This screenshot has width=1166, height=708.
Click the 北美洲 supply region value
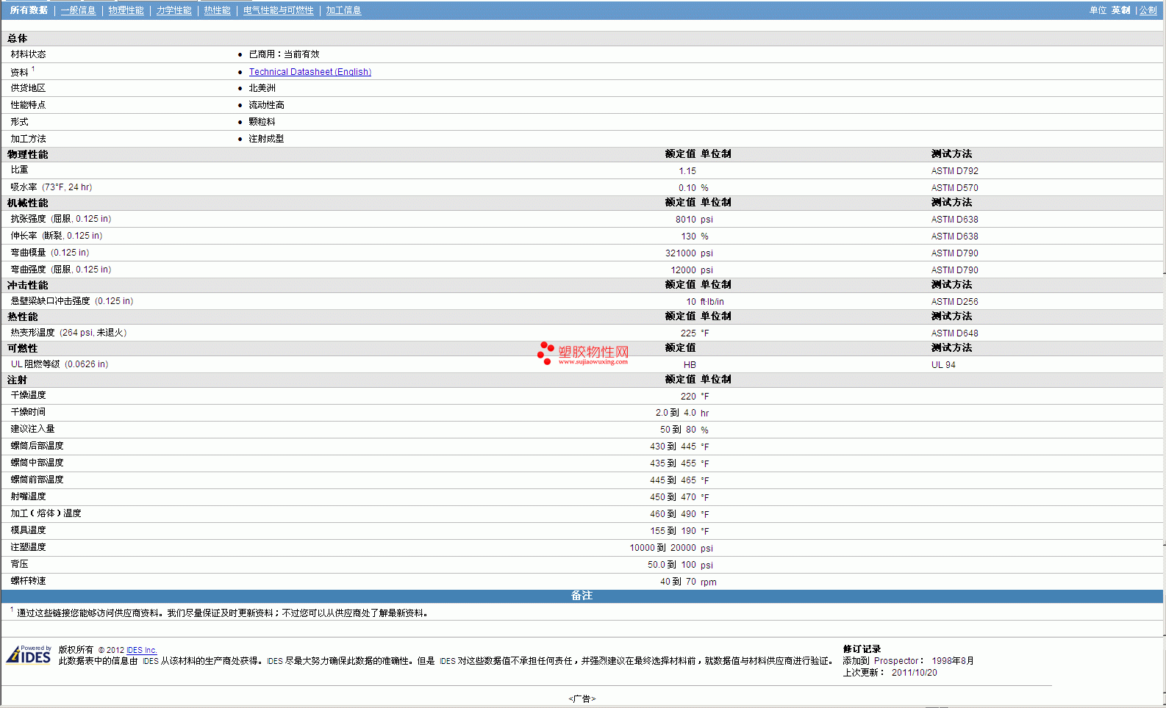(262, 88)
